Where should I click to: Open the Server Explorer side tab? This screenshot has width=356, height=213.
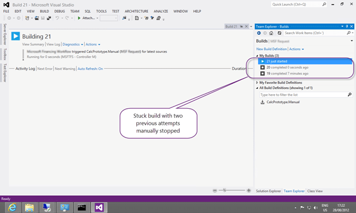5,34
